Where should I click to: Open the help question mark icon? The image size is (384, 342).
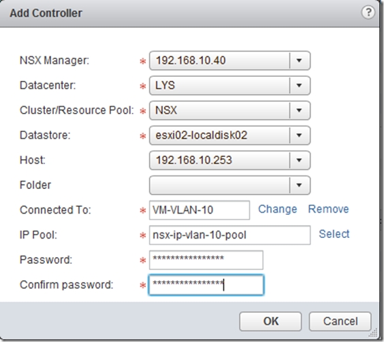tap(368, 12)
